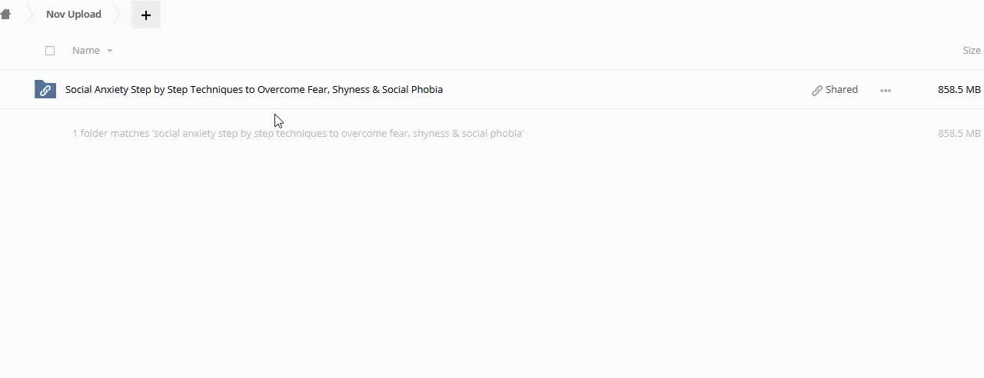The image size is (984, 378).
Task: Sort the list by Size column header
Action: point(971,51)
